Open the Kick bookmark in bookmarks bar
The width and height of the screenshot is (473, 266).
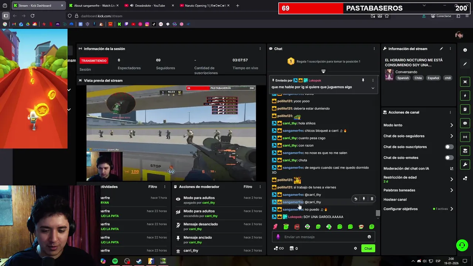[x=119, y=24]
